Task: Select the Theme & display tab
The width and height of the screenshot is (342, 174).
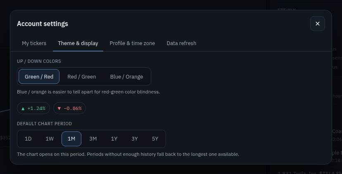Action: (x=78, y=43)
